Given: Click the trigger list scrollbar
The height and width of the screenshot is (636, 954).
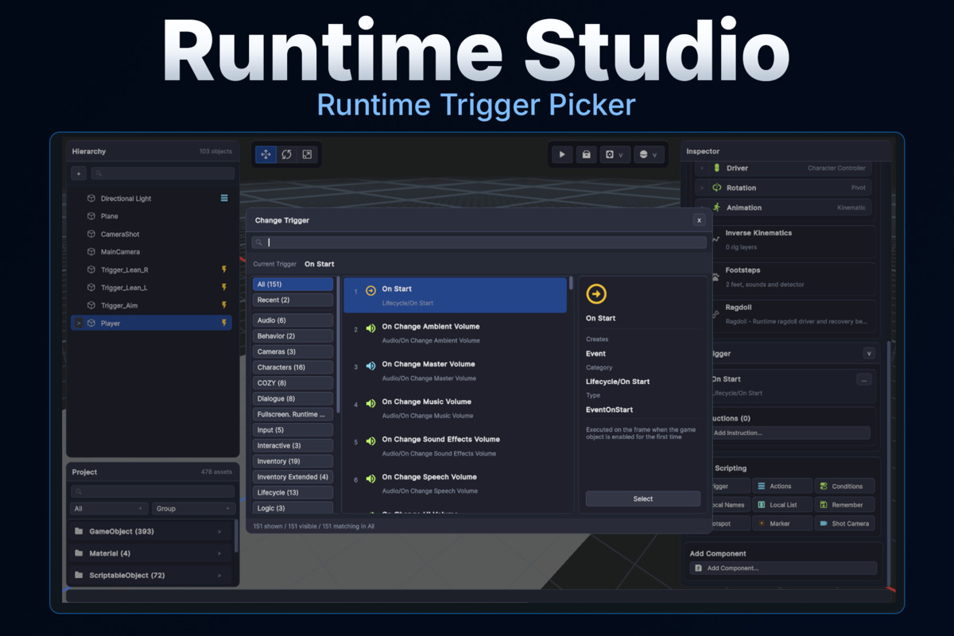Looking at the screenshot, I should click(571, 282).
